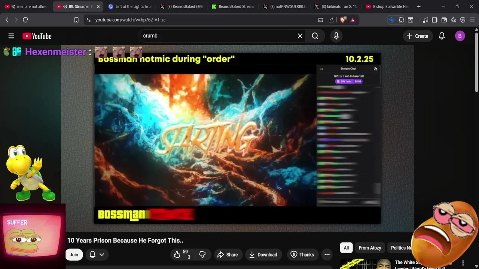Open YouTube notifications bell
Image resolution: width=479 pixels, height=269 pixels.
(442, 36)
